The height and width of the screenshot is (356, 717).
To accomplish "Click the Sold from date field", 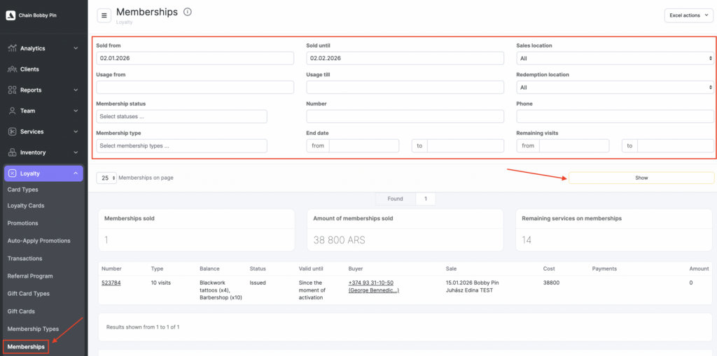I will point(195,58).
